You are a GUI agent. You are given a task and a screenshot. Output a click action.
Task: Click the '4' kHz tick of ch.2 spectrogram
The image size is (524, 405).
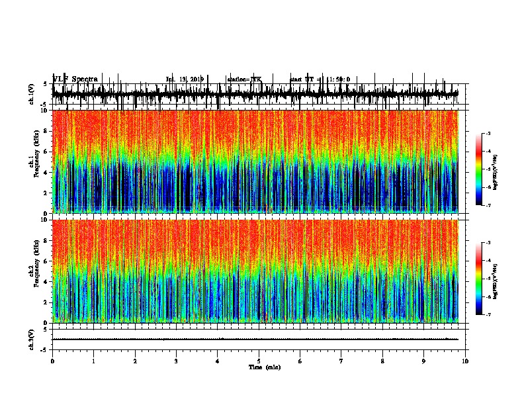(46, 282)
